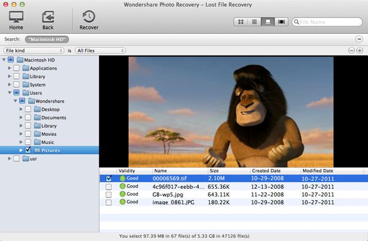368x241 pixels.
Task: Sort by the Size column header
Action: [214, 171]
